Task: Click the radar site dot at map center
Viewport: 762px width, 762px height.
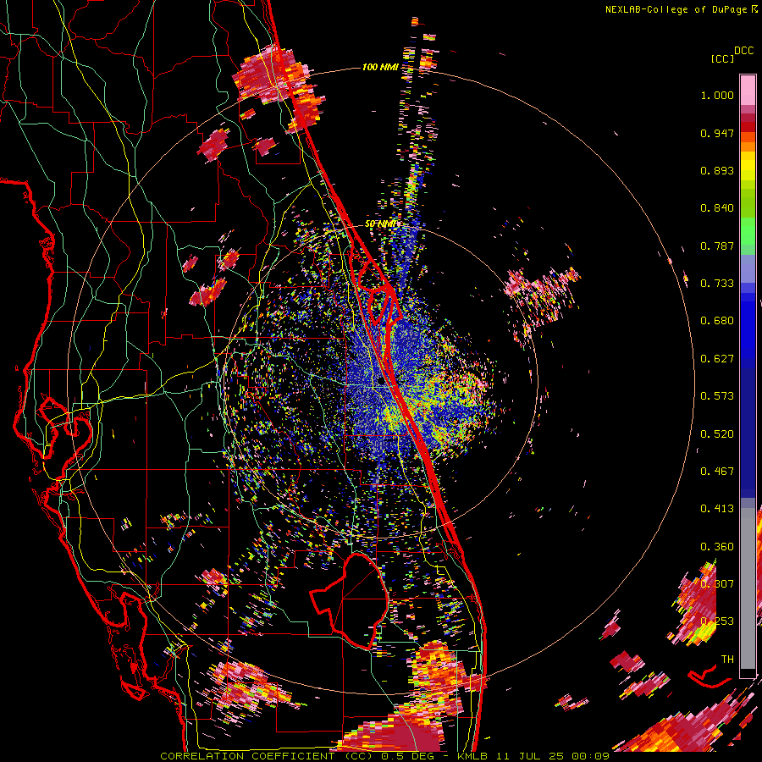Action: coord(382,382)
